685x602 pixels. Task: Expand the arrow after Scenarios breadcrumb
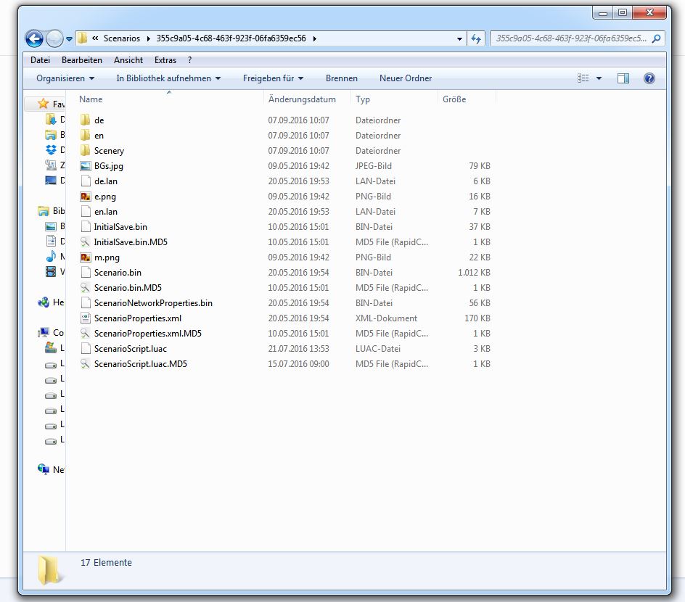[x=149, y=39]
